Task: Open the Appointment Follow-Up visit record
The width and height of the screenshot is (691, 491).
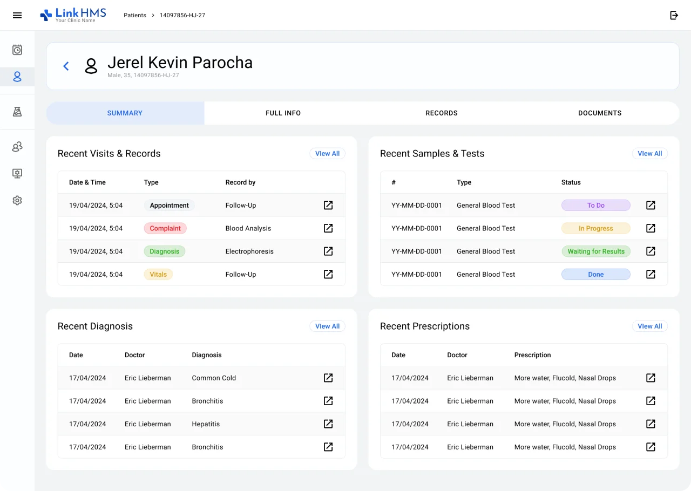Action: pyautogui.click(x=328, y=205)
